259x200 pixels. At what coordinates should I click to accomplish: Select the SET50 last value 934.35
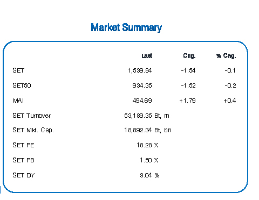(142, 85)
